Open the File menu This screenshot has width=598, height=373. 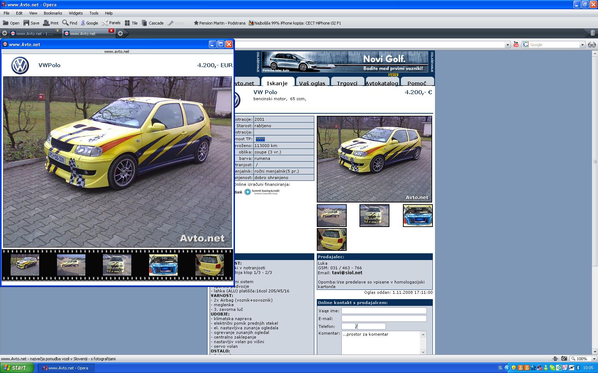[6, 13]
